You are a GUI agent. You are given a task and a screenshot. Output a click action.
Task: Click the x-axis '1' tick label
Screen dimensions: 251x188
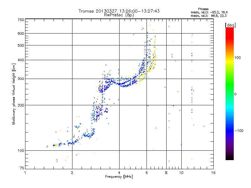point(25,173)
